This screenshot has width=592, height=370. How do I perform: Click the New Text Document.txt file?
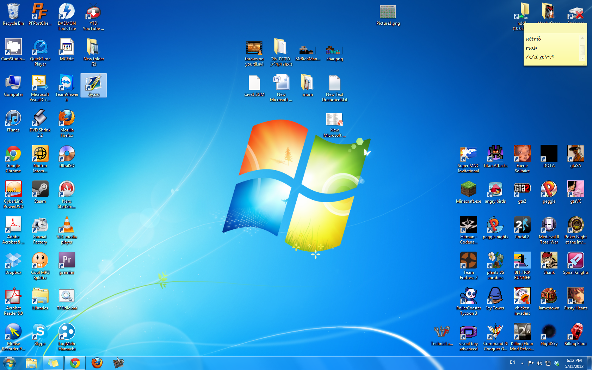click(334, 88)
